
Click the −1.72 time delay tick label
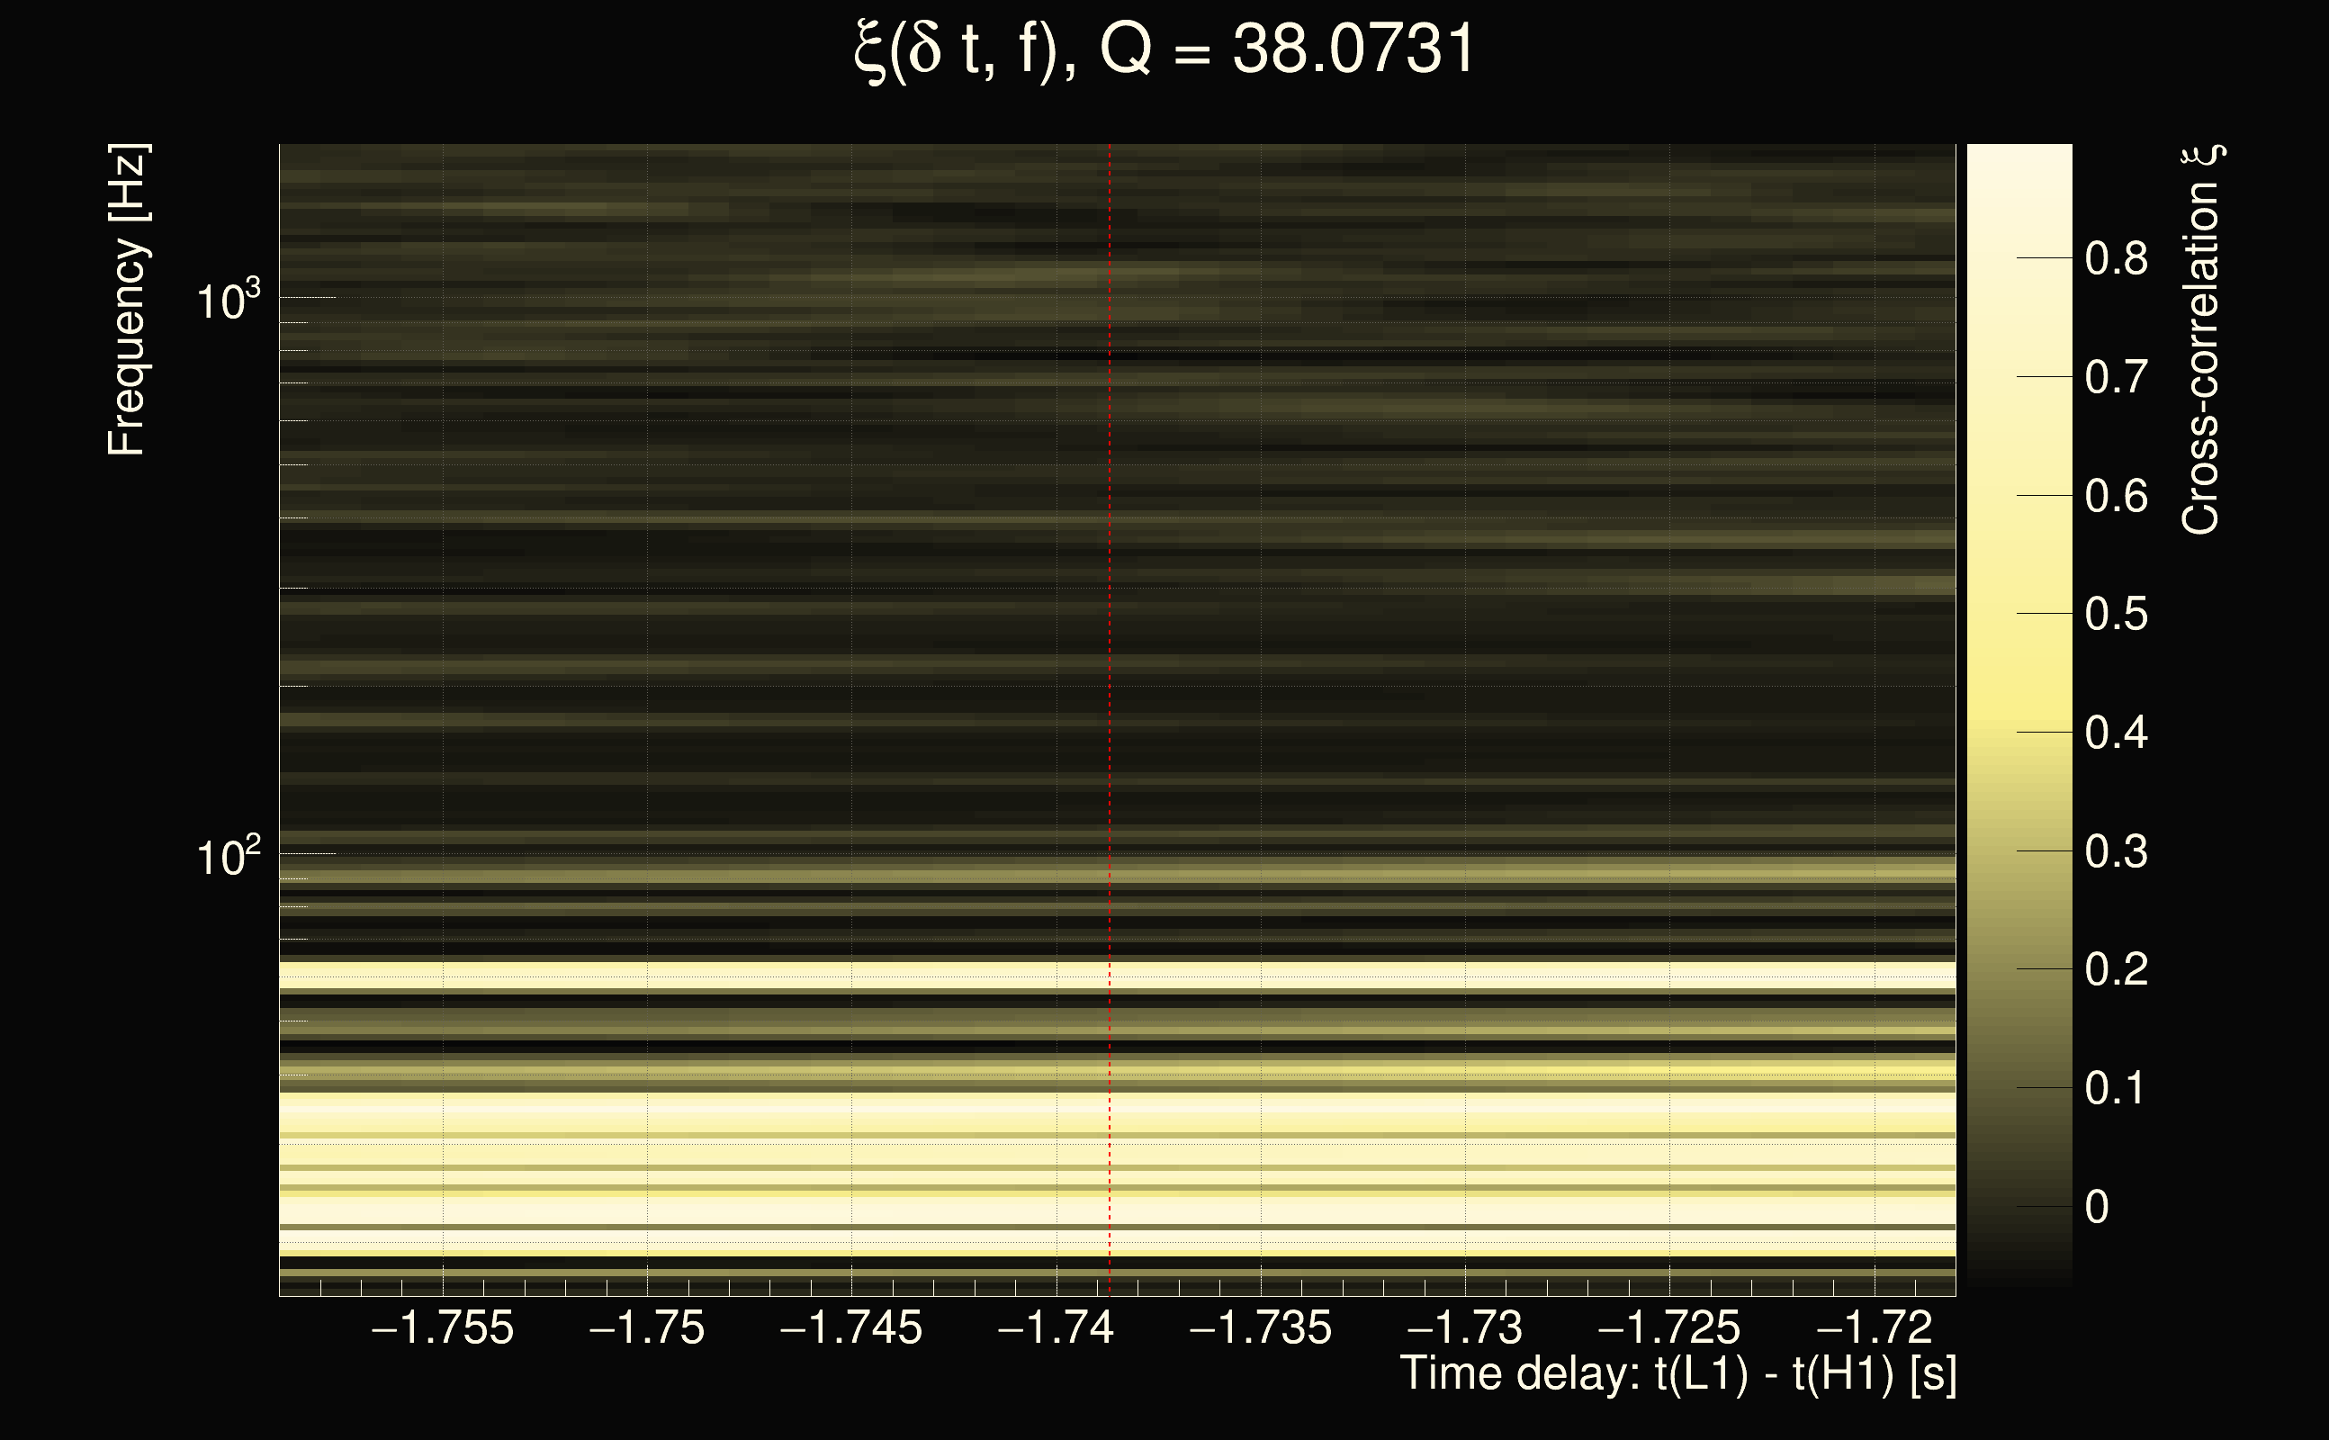coord(1874,1327)
